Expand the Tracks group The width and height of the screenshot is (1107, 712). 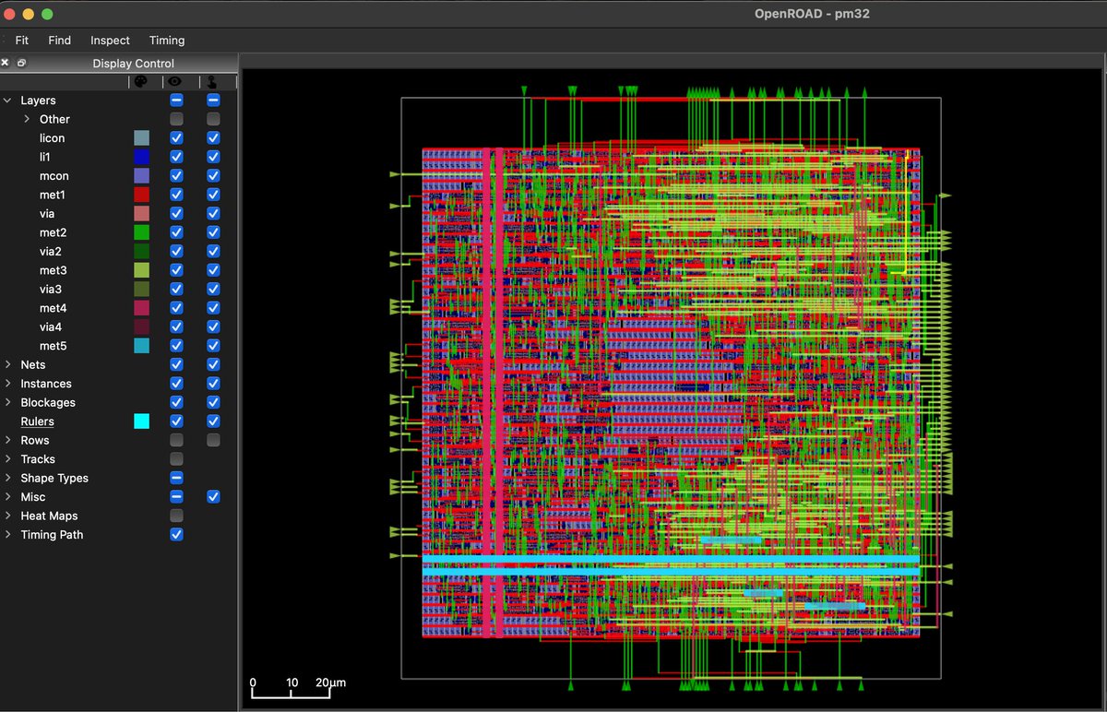[x=8, y=459]
